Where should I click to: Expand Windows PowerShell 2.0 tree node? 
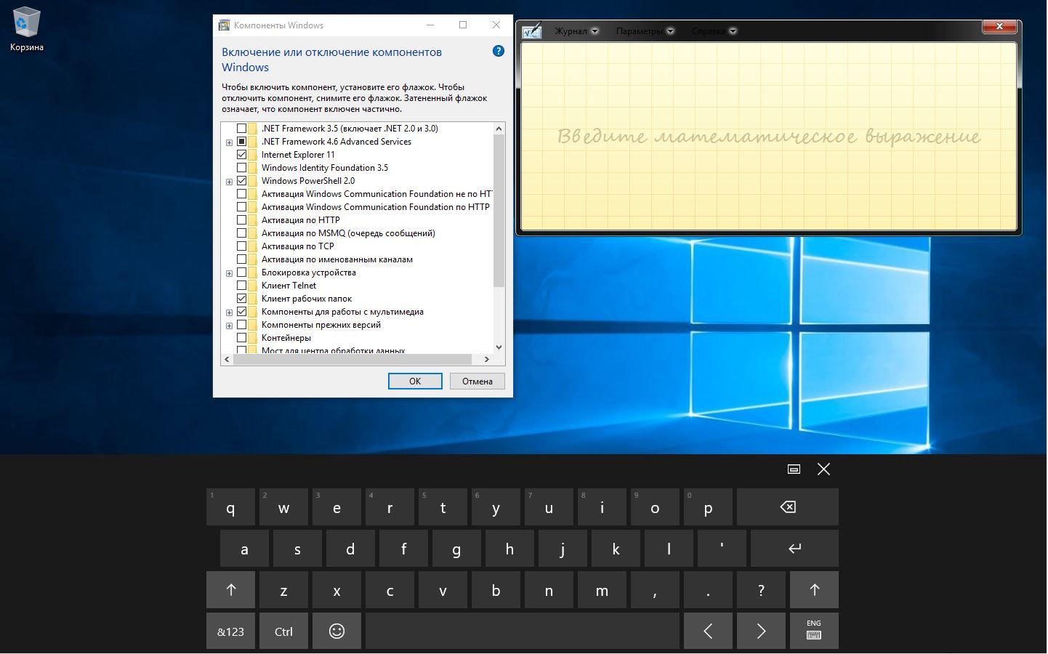(x=229, y=182)
